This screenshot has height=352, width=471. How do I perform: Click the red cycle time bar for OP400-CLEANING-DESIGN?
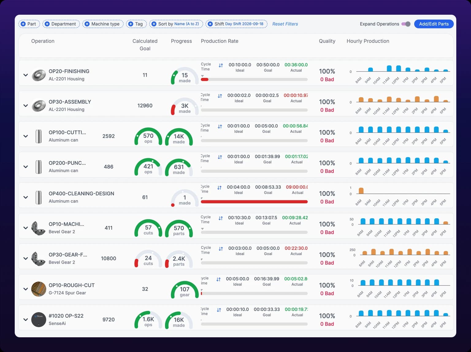[254, 202]
